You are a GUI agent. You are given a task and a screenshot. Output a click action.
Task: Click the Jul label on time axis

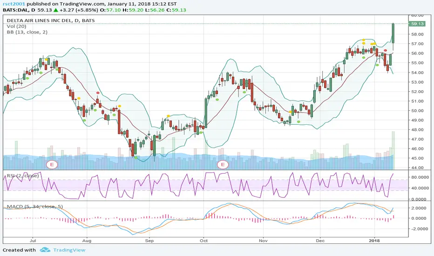click(x=33, y=241)
